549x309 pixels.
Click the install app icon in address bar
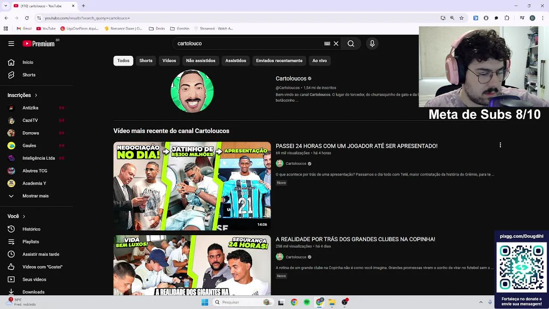[x=443, y=18]
